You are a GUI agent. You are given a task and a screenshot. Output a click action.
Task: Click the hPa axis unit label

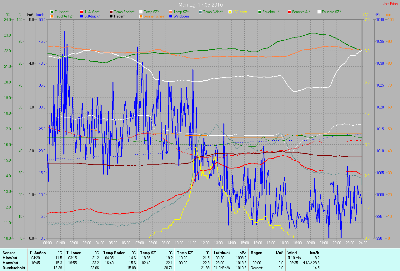(x=377, y=15)
